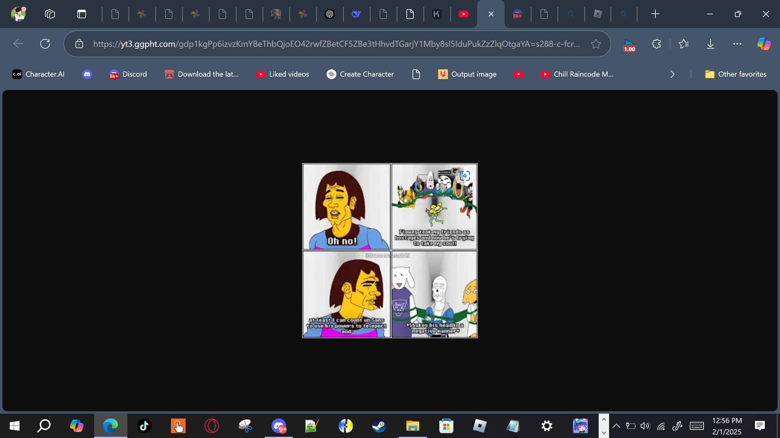Open Other favorites folder
Viewport: 780px width, 438px height.
(736, 74)
